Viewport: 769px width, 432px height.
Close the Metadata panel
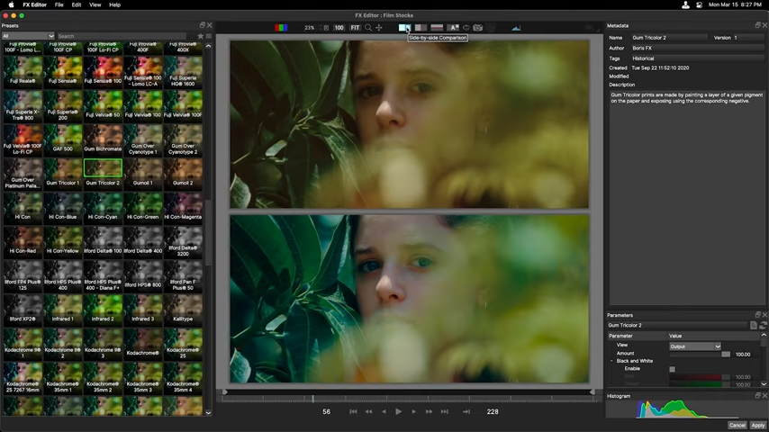click(x=764, y=25)
